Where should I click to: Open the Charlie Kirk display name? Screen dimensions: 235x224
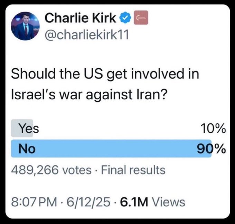coord(80,18)
